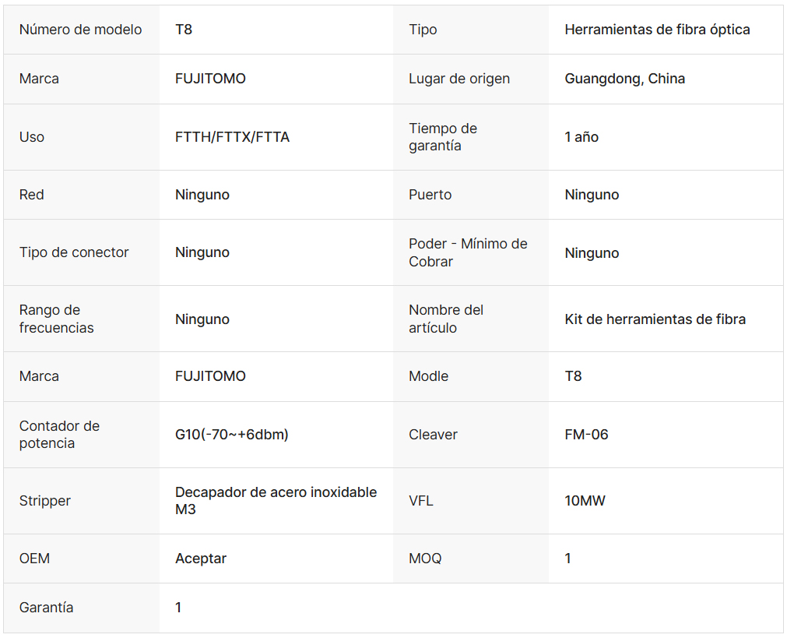This screenshot has width=787, height=638.
Task: Select the "Poder - Mínimo de Cobrar" label
Action: tap(468, 252)
